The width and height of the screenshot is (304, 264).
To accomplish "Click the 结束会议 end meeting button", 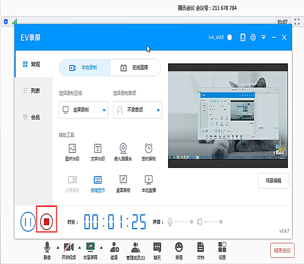I will (x=282, y=250).
